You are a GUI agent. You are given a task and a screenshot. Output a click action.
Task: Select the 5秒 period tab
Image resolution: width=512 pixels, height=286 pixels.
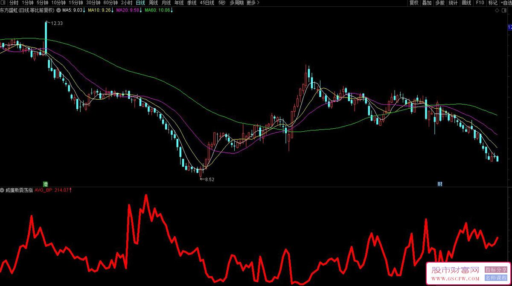click(x=222, y=3)
